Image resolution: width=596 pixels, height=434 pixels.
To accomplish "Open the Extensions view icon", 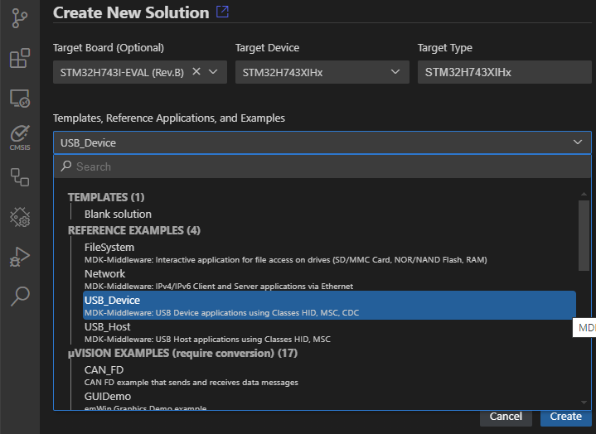I will tap(19, 59).
